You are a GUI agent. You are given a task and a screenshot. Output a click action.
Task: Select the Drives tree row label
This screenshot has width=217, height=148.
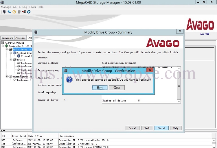[x=21, y=60]
